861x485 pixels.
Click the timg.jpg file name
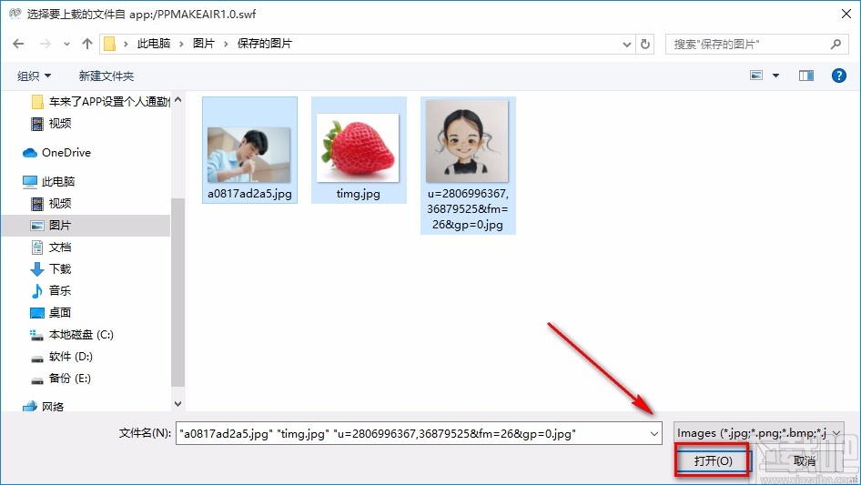pos(358,194)
